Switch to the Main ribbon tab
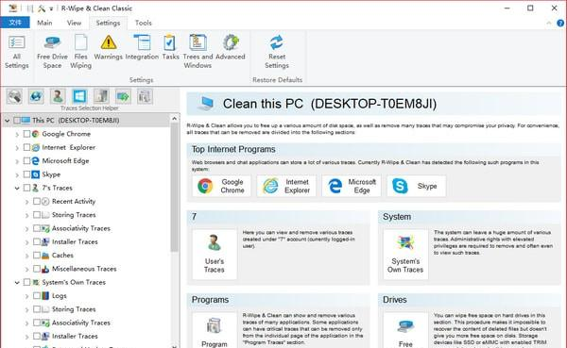This screenshot has width=567, height=348. click(x=44, y=23)
